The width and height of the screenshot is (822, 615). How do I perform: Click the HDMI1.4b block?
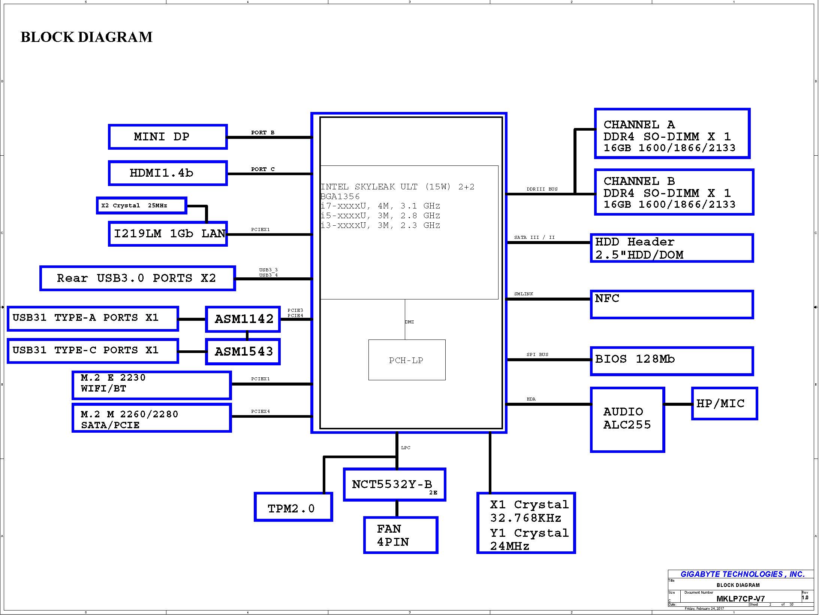click(168, 173)
